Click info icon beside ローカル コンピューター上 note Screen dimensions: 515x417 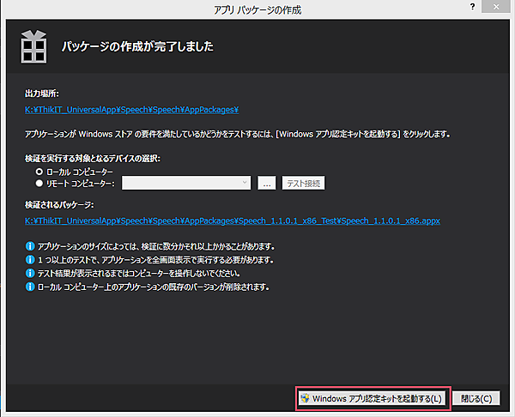coord(30,287)
